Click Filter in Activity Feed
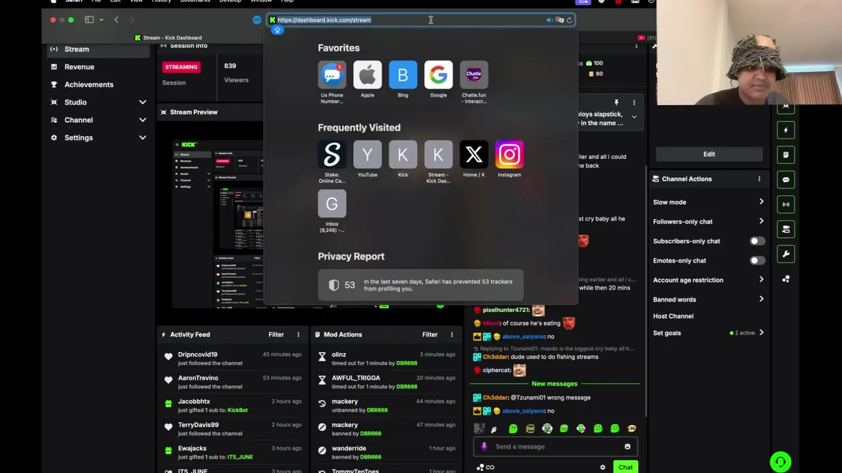The width and height of the screenshot is (842, 473). (x=276, y=334)
